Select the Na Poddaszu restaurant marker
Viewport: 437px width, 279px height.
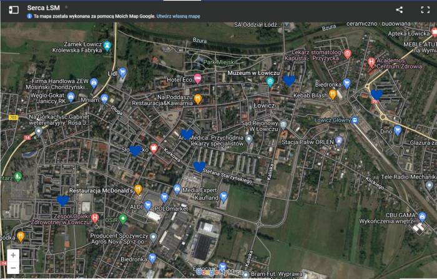tap(198, 99)
